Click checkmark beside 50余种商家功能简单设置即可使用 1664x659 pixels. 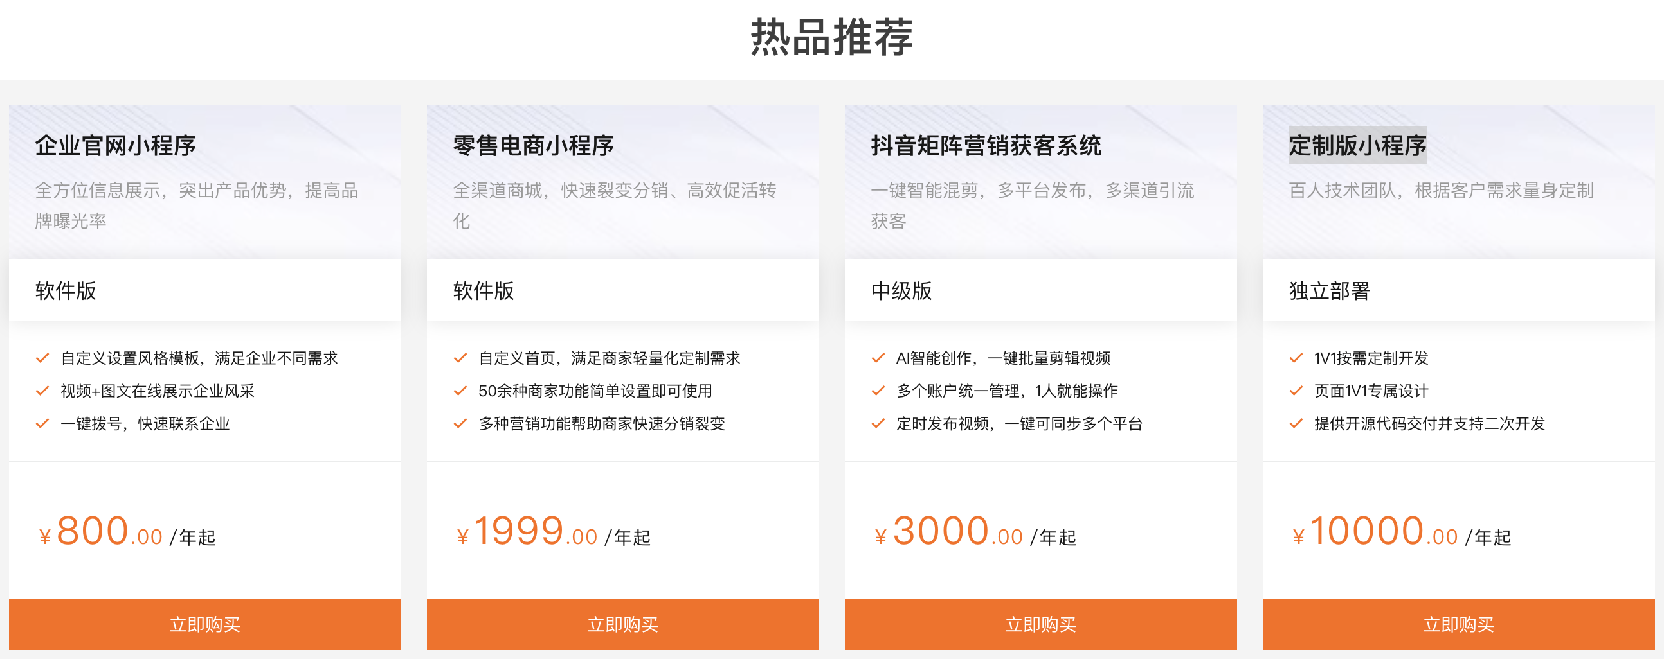point(460,391)
